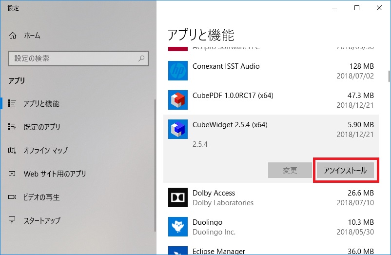Click the アプリと機能 page heading
The image size is (391, 255).
point(201,35)
